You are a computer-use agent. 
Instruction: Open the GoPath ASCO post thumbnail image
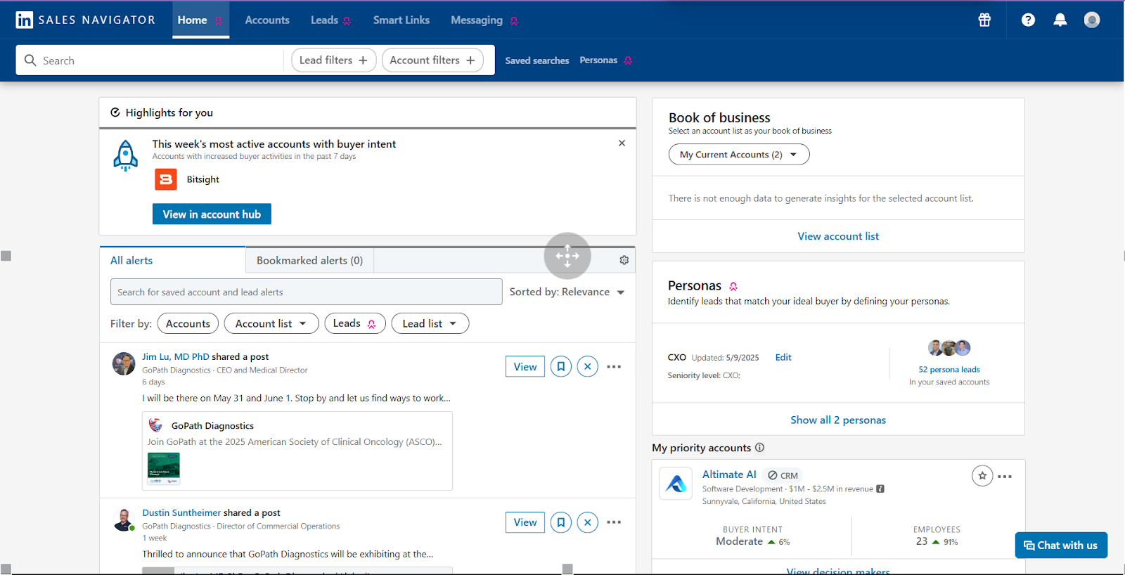click(x=164, y=469)
